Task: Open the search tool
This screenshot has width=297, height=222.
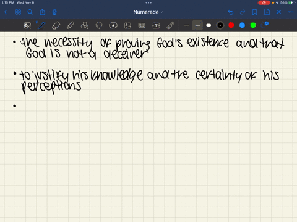Action: 30,12
